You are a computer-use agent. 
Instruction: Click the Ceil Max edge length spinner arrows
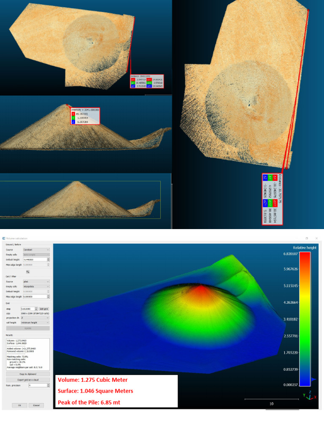[48, 297]
